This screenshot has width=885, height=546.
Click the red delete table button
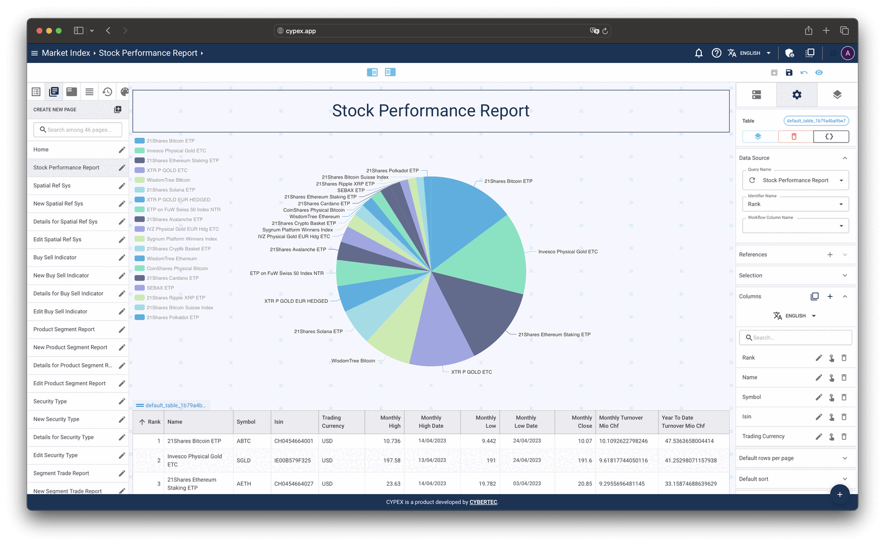coord(794,136)
